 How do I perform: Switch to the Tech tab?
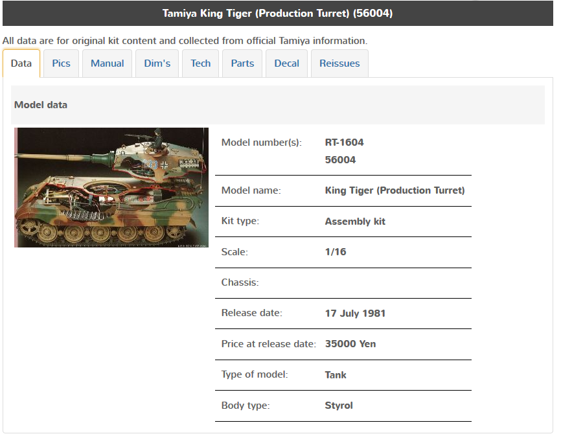point(201,63)
